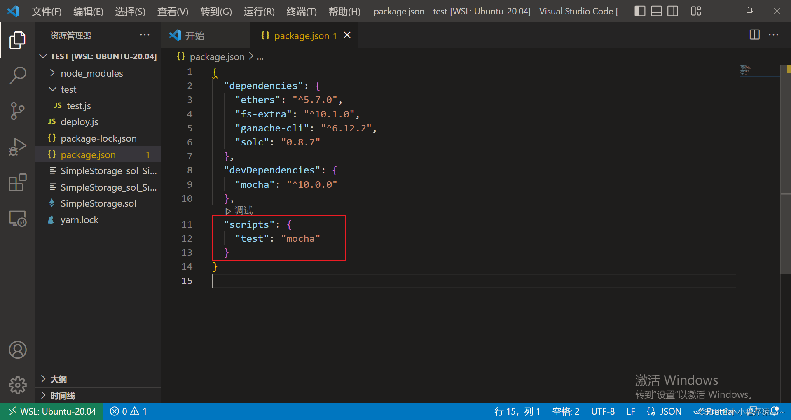
Task: Split the editor to the right
Action: coord(754,35)
